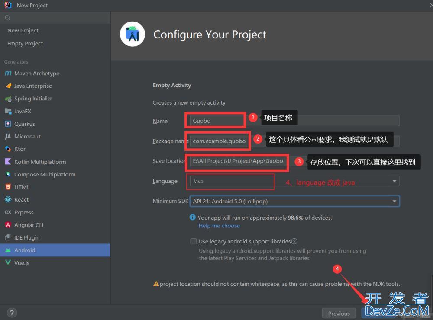Click the search magnifier icon in sidebar
Screen dimensions: 433x320
point(8,18)
